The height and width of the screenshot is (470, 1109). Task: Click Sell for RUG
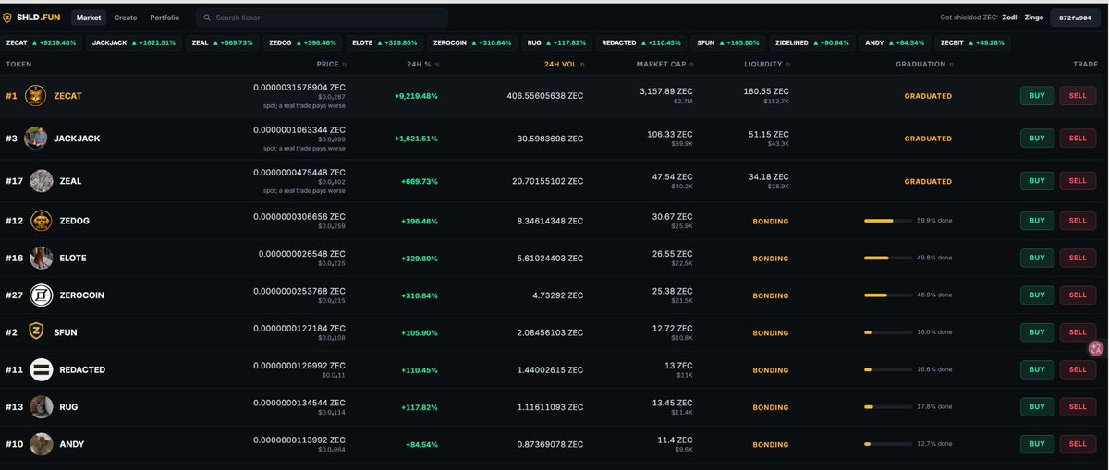point(1078,406)
